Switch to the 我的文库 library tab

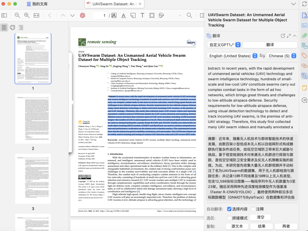pos(37,4)
